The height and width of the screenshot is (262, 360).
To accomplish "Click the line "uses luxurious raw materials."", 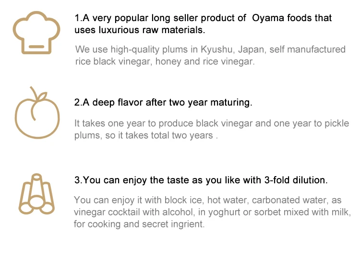I will [140, 30].
